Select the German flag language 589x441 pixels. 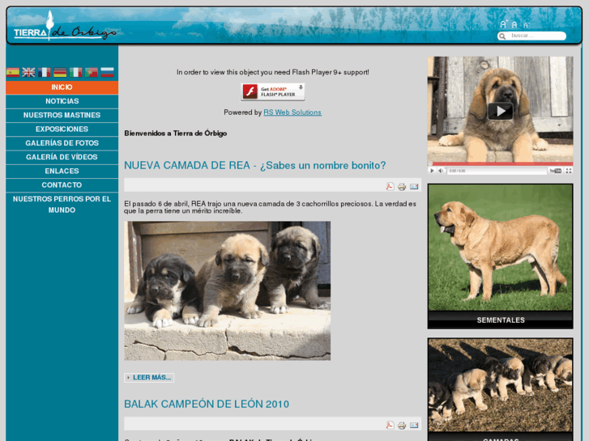[60, 72]
